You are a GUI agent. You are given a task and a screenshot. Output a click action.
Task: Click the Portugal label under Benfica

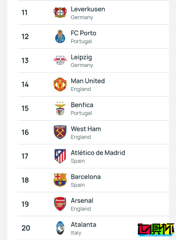pos(81,113)
